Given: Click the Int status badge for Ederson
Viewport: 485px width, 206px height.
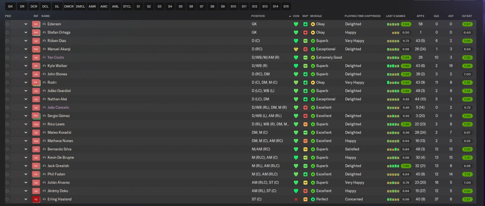Looking at the screenshot, I should pos(36,24).
